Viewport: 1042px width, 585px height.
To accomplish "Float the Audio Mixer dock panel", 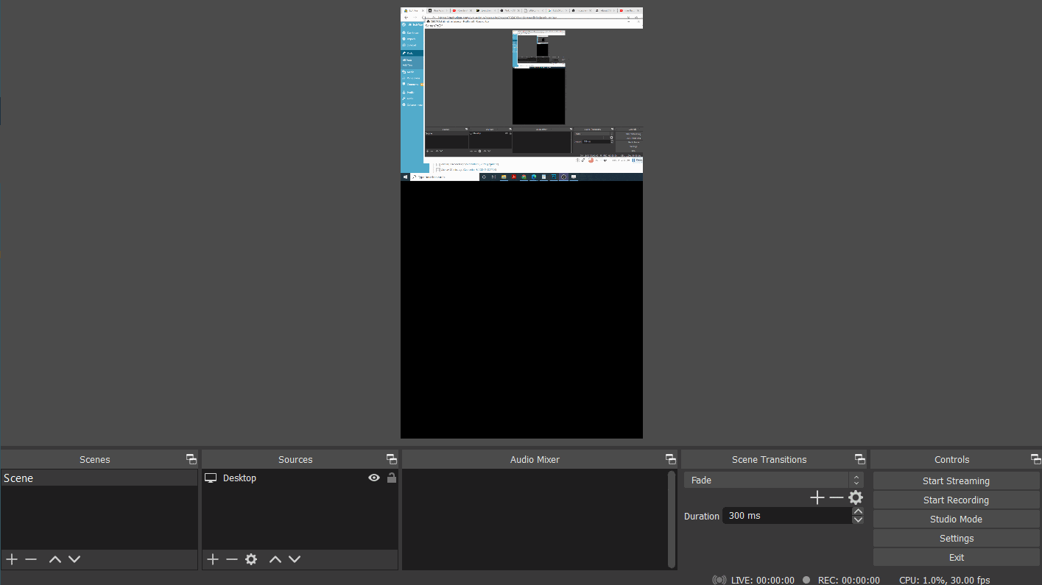I will [x=671, y=459].
